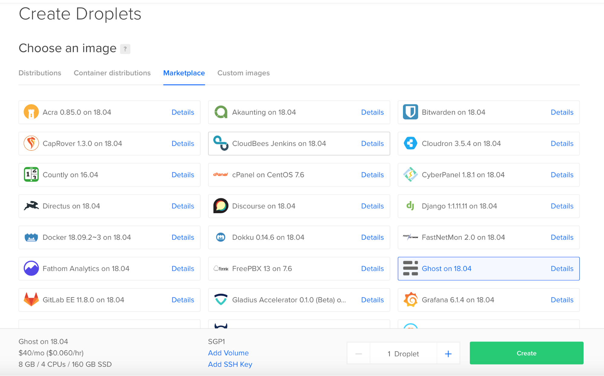Click the Ghost image logo
This screenshot has height=376, width=604.
click(410, 268)
